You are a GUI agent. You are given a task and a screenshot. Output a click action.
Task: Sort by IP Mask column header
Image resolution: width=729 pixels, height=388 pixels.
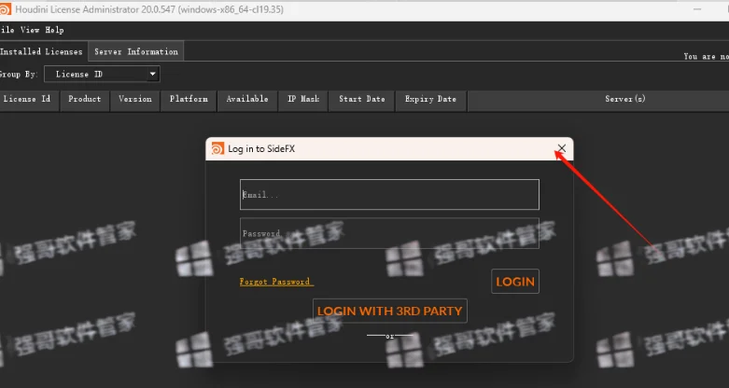coord(303,99)
